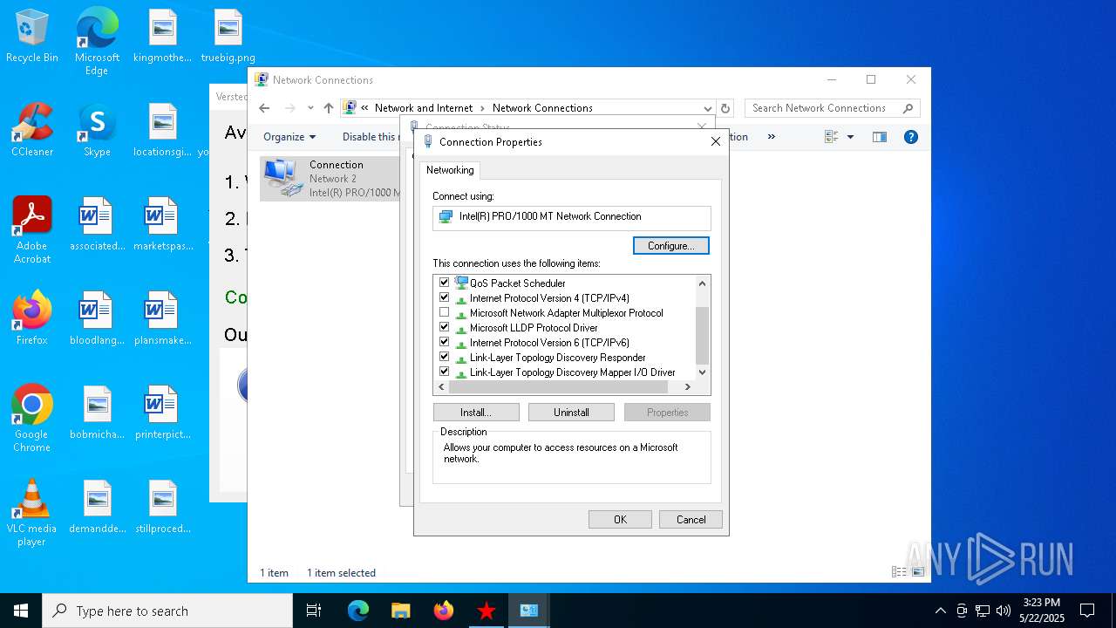
Task: Open notification center on taskbar
Action: tap(1087, 611)
